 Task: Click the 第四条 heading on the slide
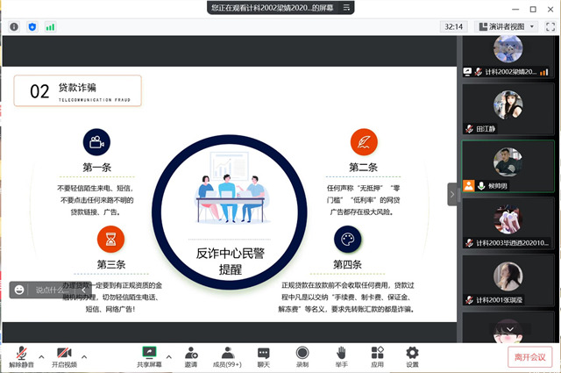[x=347, y=265]
